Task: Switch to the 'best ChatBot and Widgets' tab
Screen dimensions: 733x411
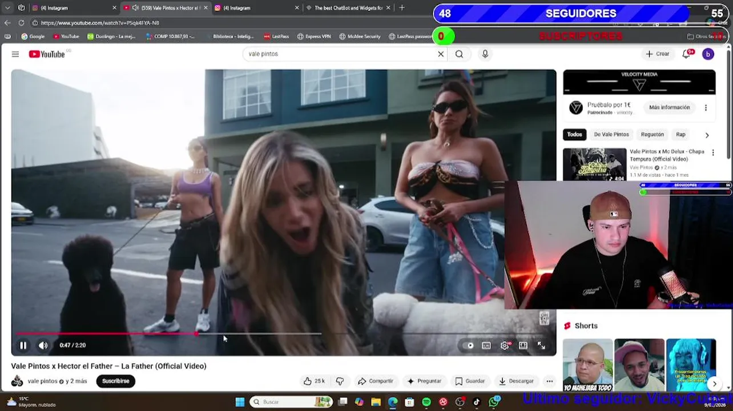Action: coord(348,8)
